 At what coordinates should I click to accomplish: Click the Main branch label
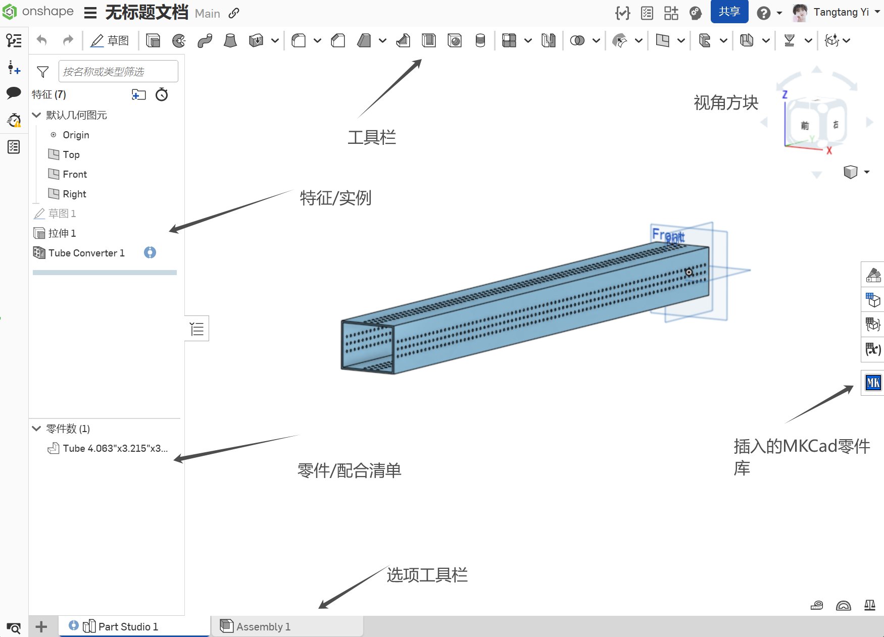point(208,14)
